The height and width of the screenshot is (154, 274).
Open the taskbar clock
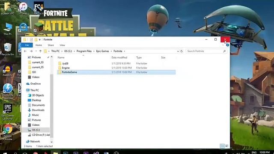coord(265,152)
